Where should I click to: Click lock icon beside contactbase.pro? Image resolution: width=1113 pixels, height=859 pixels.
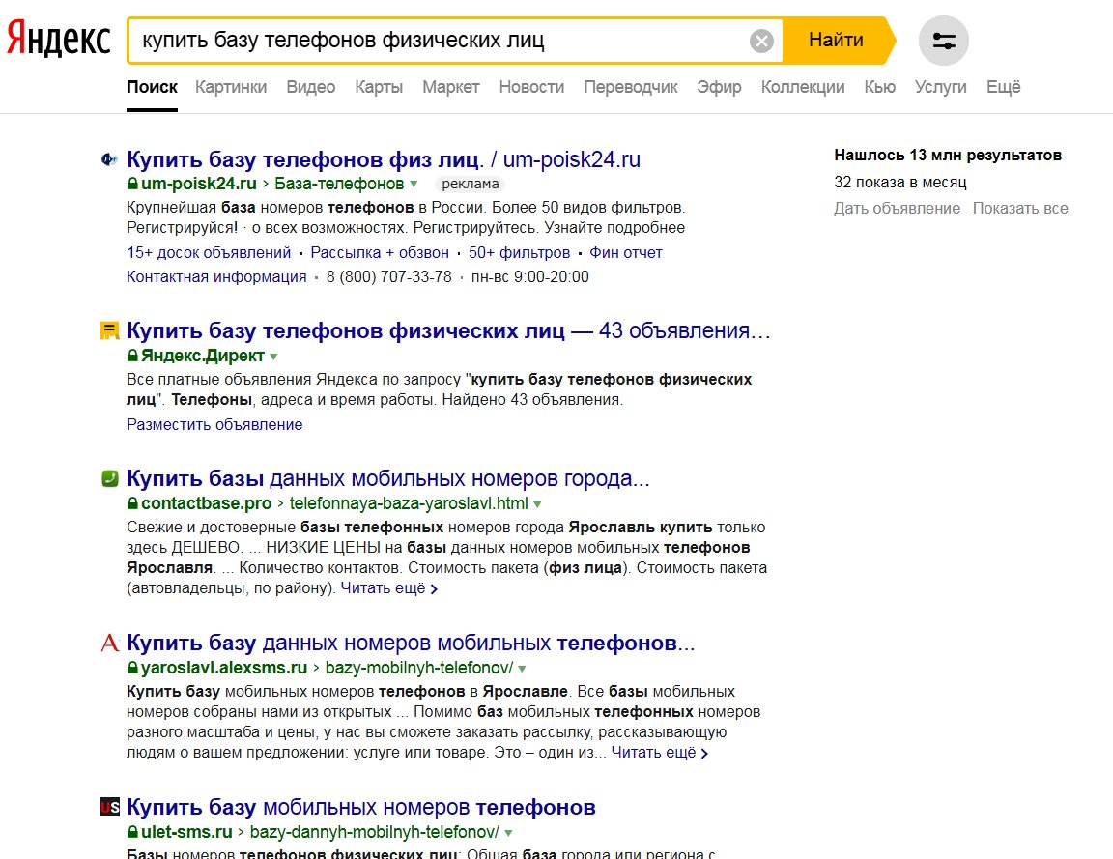click(132, 503)
